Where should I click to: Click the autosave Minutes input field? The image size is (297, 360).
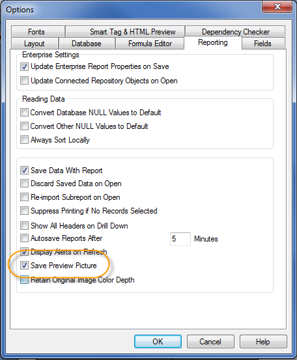tap(180, 239)
